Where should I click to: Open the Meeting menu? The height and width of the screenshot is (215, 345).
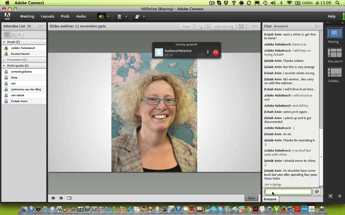tap(27, 17)
